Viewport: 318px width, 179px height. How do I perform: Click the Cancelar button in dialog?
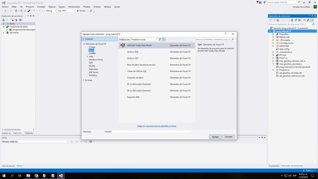pos(229,137)
